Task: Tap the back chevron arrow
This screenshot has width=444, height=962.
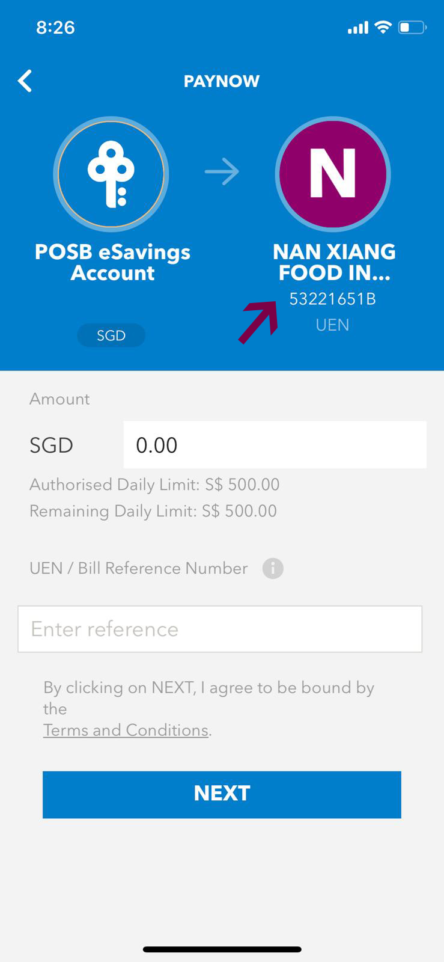Action: (x=25, y=81)
